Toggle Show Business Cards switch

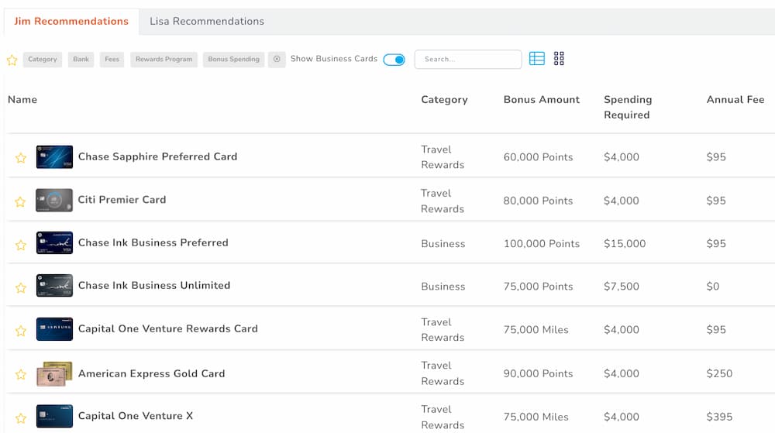tap(394, 60)
